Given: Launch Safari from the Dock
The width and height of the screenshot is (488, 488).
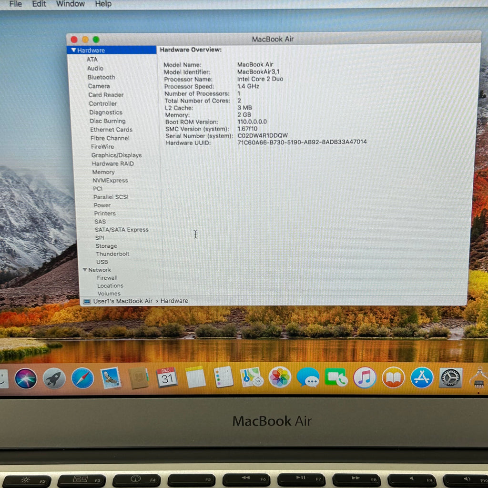Looking at the screenshot, I should click(82, 378).
